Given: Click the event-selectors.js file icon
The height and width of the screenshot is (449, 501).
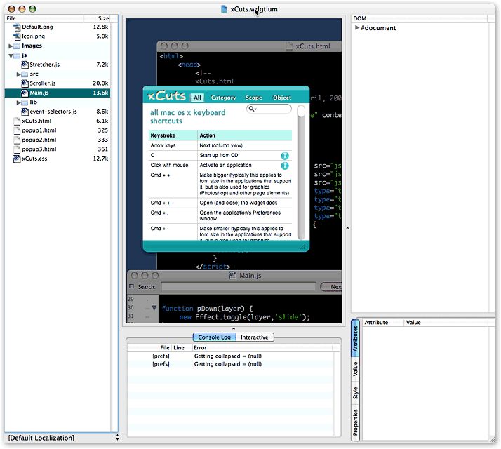Looking at the screenshot, I should pos(25,112).
